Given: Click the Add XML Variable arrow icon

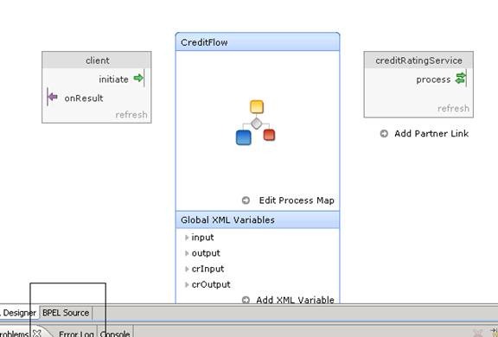Looking at the screenshot, I should pyautogui.click(x=246, y=300).
